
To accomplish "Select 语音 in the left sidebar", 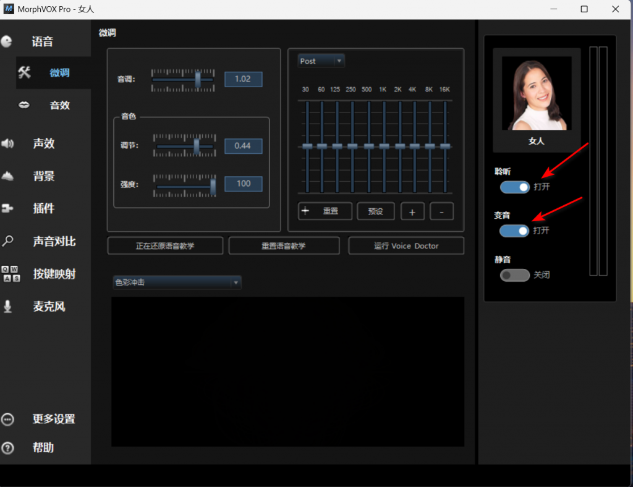I will coord(42,42).
